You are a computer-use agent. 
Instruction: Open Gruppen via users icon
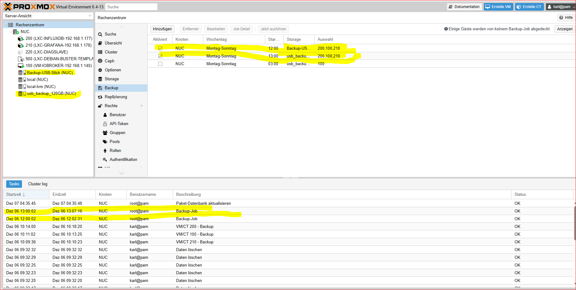coord(105,133)
